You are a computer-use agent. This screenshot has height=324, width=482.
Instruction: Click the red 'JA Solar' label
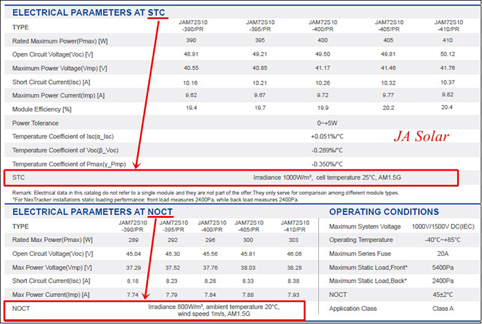[x=421, y=136]
